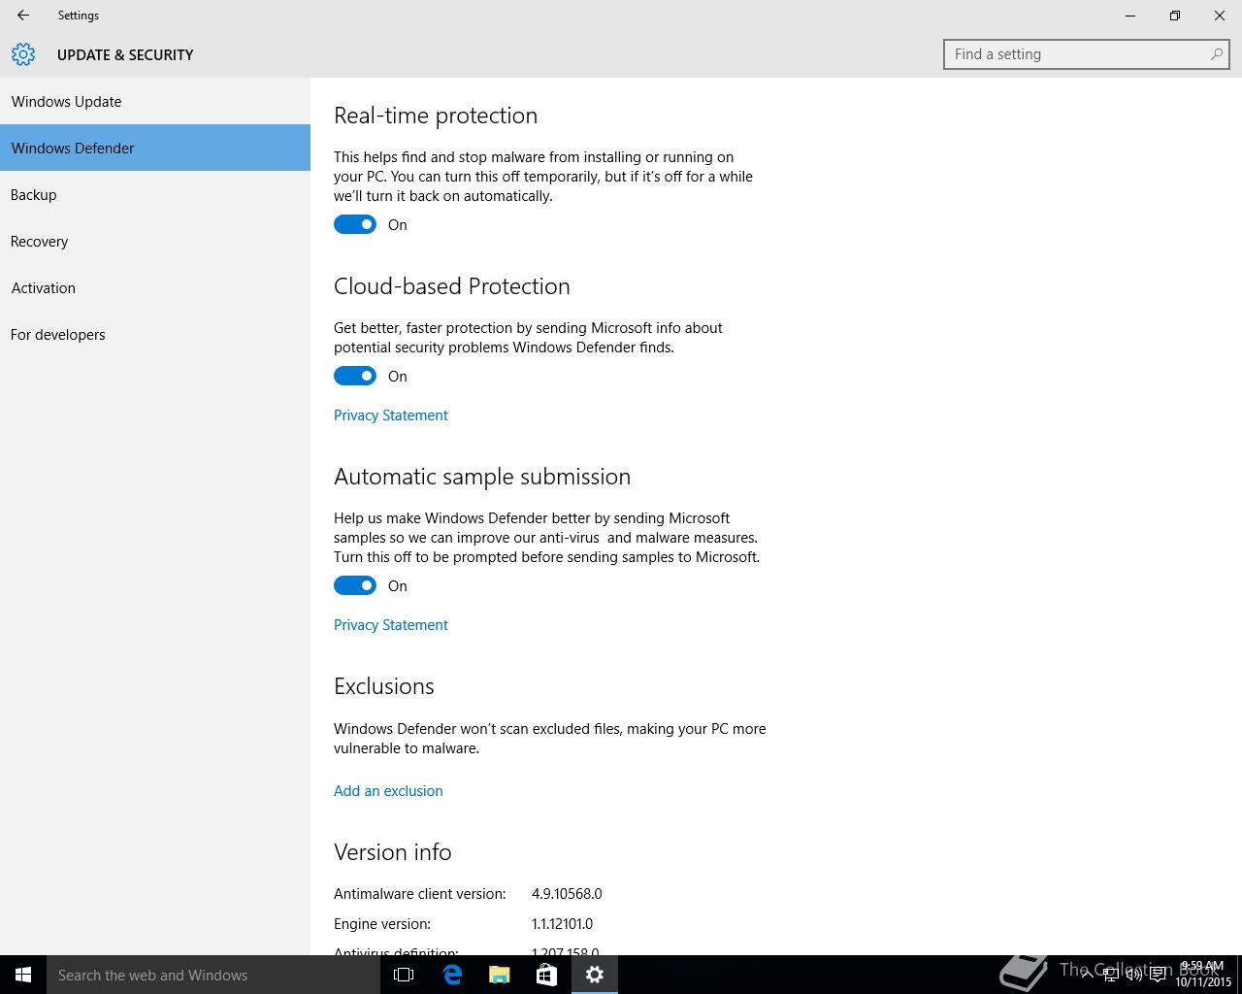Click the volume speaker tray icon
The image size is (1242, 994).
pos(1134,975)
